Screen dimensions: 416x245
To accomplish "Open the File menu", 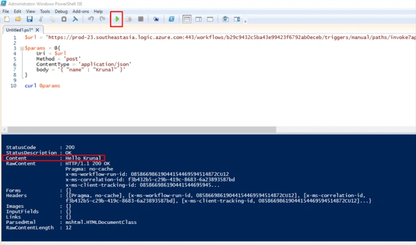I will tap(6, 12).
